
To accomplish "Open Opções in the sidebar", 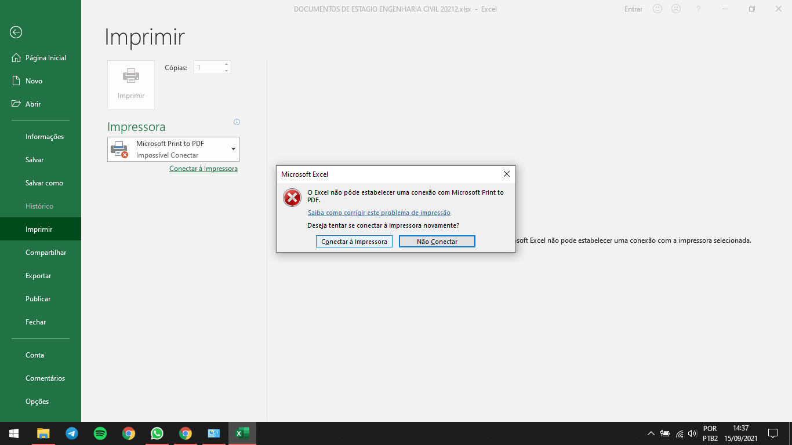I will [x=41, y=402].
